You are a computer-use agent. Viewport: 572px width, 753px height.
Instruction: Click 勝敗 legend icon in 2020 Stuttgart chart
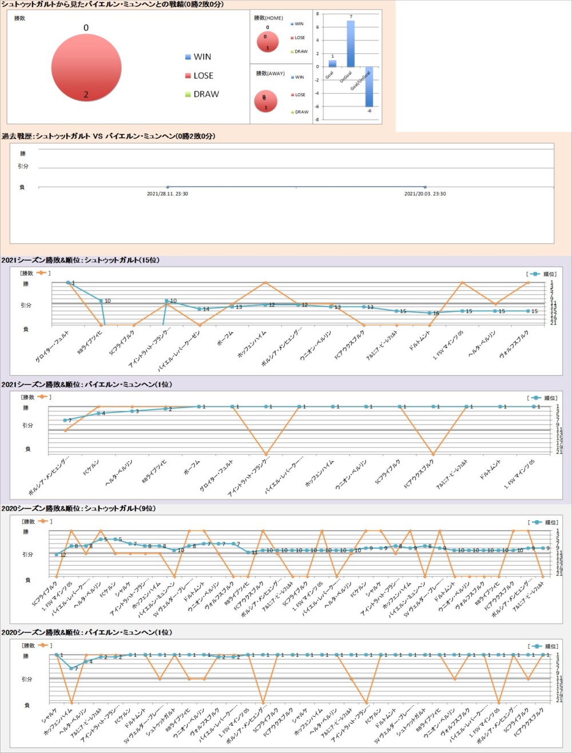(43, 521)
